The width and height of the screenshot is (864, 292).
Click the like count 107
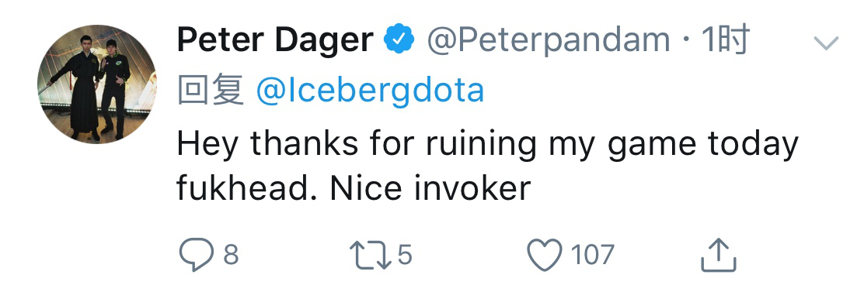(x=592, y=256)
